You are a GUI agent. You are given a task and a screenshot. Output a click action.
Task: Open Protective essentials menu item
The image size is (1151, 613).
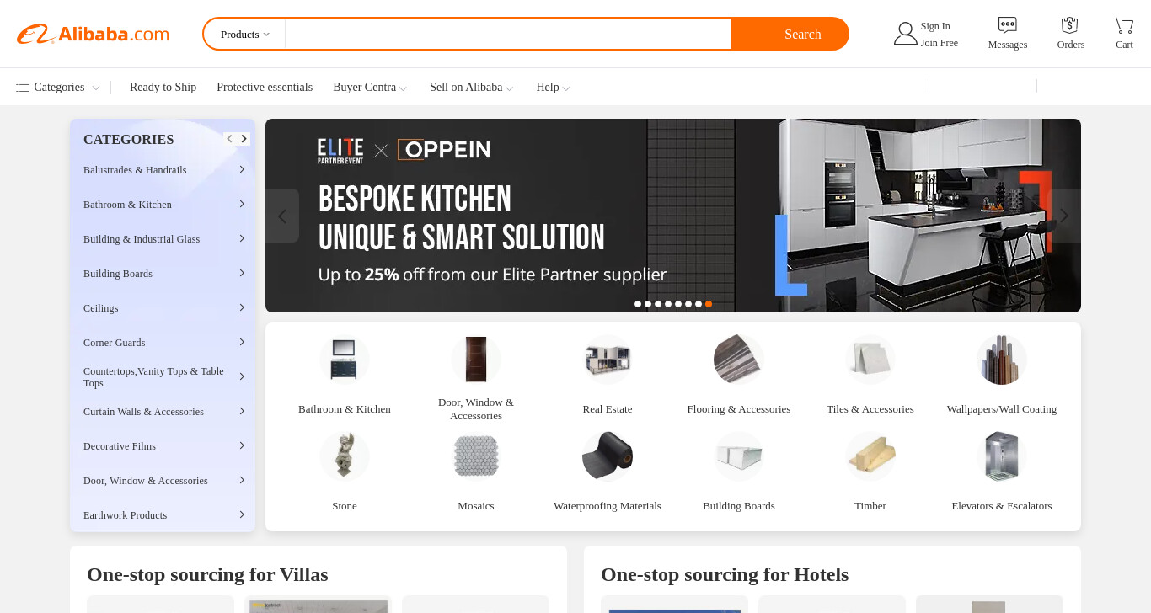[265, 88]
